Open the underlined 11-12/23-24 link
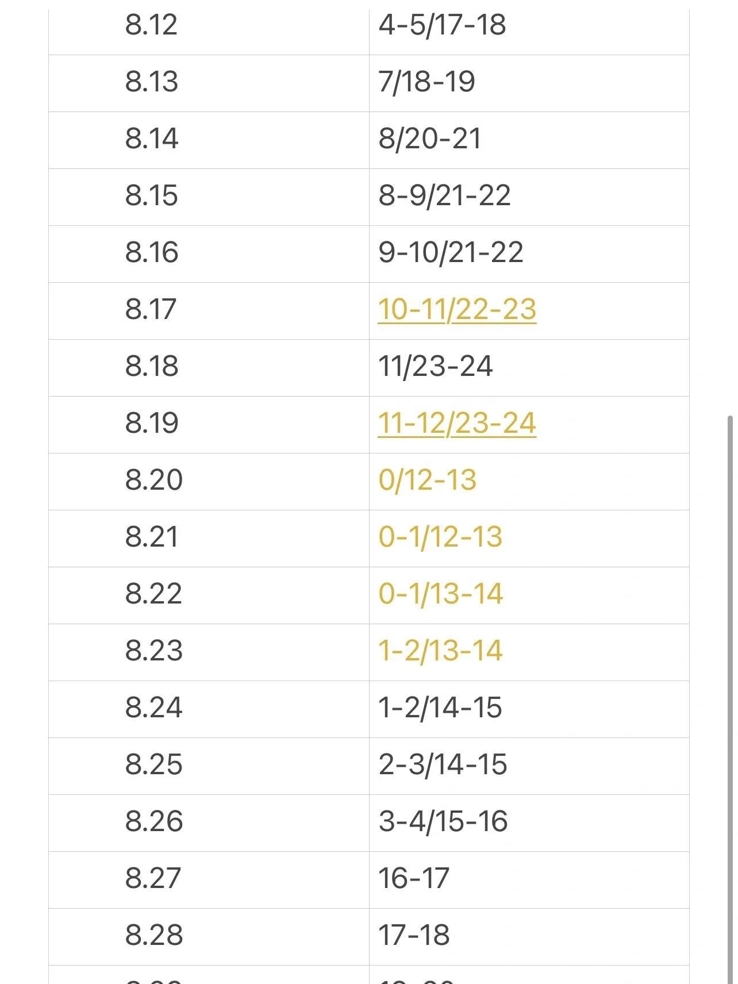This screenshot has height=984, width=738. coord(457,424)
